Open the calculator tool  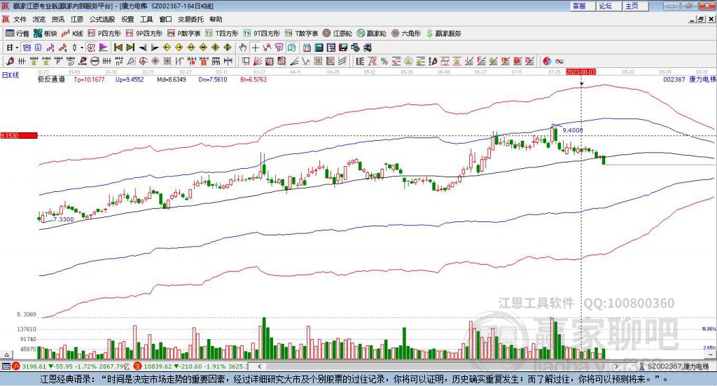tap(319, 48)
